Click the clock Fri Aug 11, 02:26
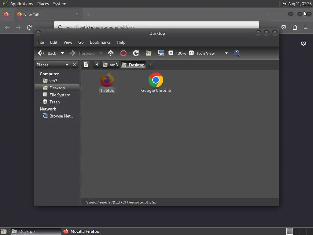 point(297,4)
